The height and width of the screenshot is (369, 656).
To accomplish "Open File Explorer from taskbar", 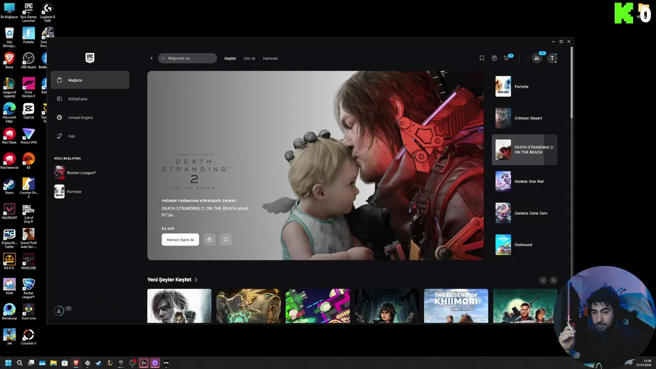I will click(53, 363).
